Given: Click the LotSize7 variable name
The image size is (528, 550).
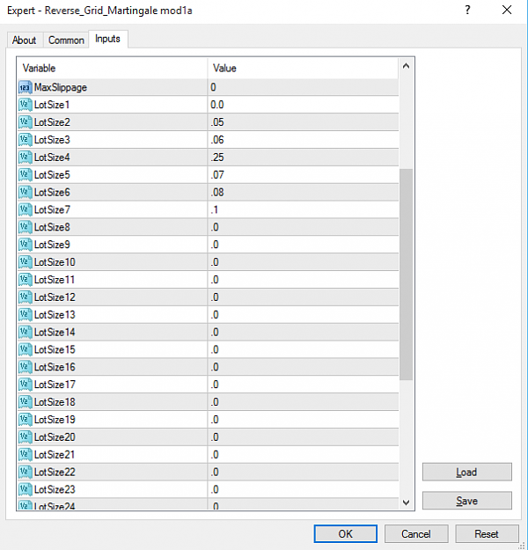Looking at the screenshot, I should 52,209.
